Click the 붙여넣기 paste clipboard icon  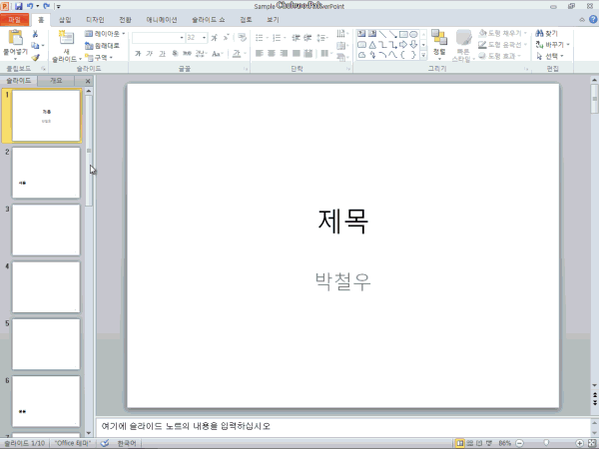coord(16,38)
